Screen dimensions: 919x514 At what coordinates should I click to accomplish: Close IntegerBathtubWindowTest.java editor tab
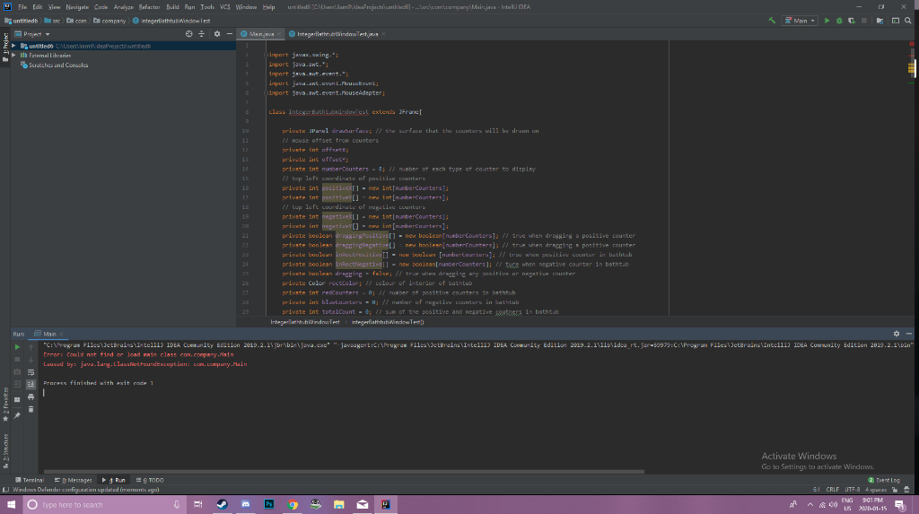[x=383, y=34]
